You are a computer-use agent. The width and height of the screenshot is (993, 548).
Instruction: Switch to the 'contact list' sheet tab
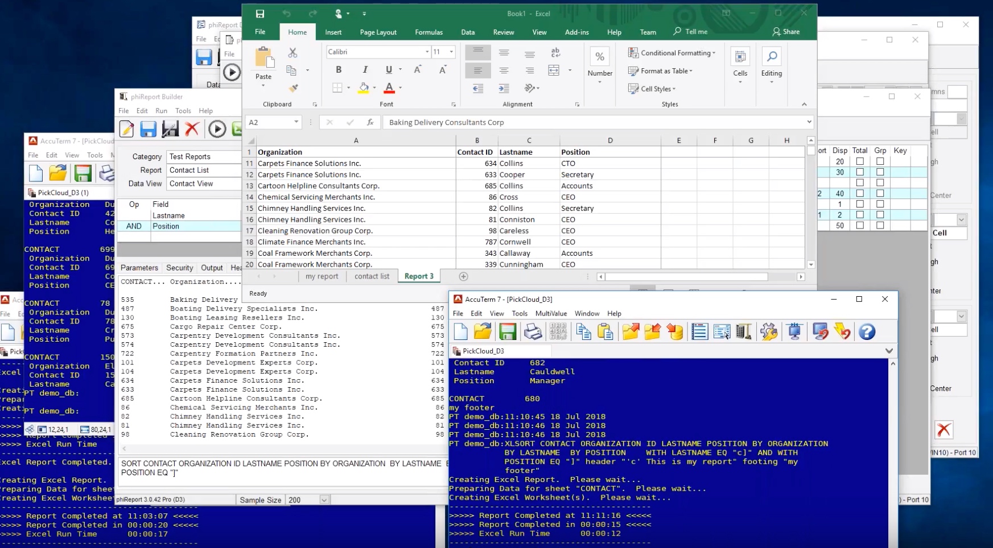point(372,276)
